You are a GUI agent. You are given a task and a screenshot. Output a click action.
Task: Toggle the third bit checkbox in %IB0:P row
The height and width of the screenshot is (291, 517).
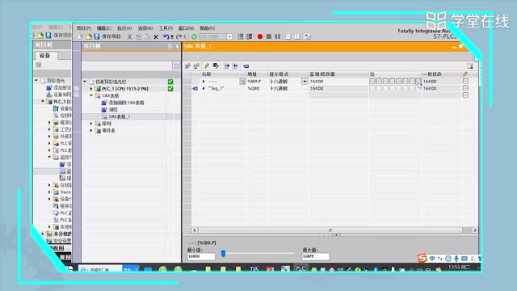(386, 81)
